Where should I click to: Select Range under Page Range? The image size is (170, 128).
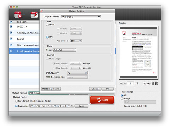[122, 98]
